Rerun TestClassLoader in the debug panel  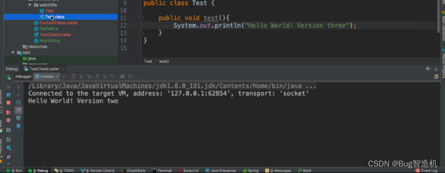click(x=8, y=78)
